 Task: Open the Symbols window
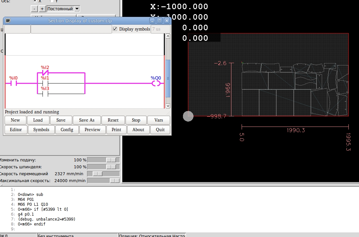click(x=41, y=130)
